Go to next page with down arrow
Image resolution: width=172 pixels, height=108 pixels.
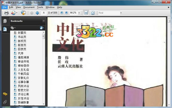tap(37, 13)
